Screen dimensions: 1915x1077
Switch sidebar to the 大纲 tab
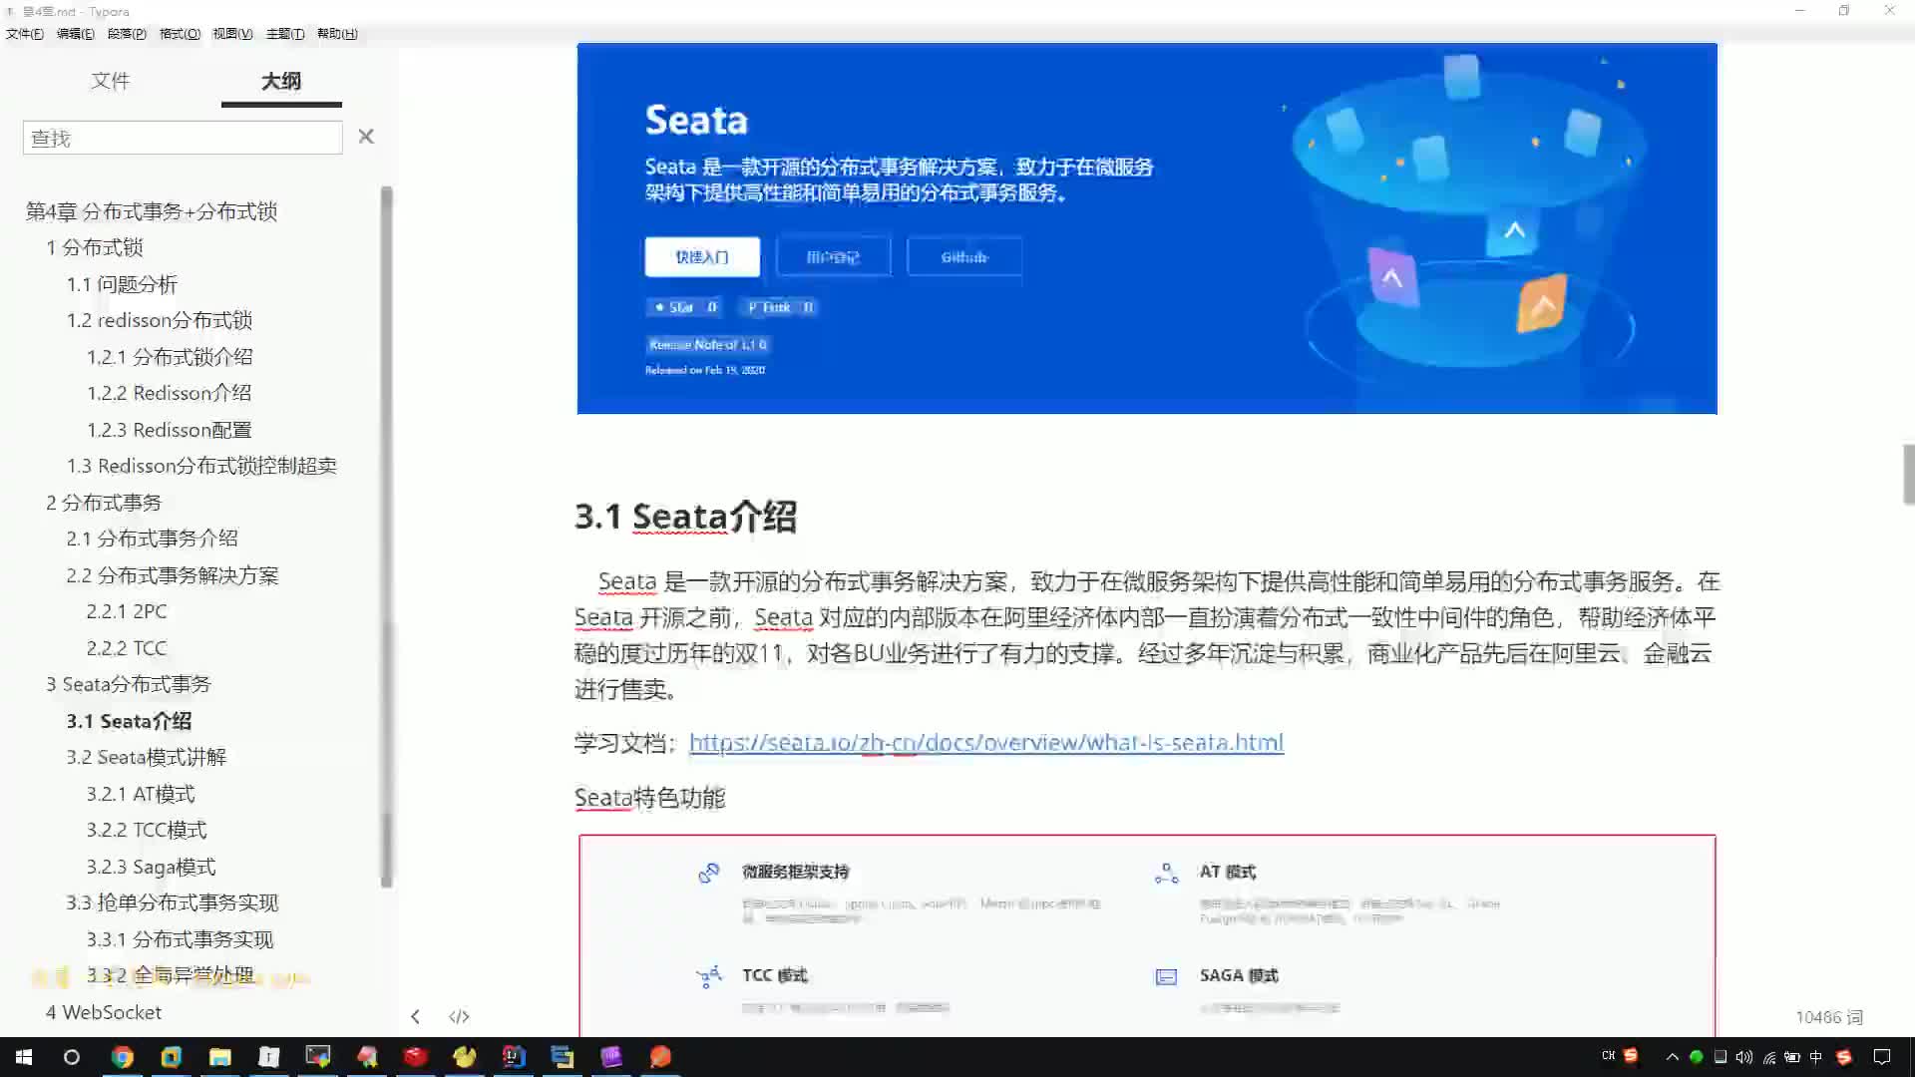tap(281, 81)
